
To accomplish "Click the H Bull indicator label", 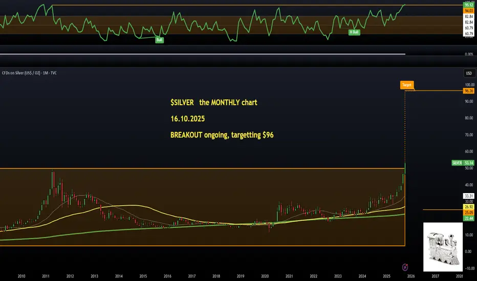I will coord(354,32).
